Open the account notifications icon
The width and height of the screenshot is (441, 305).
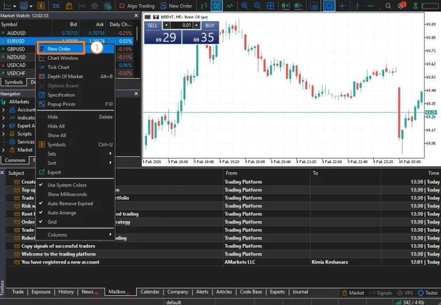click(401, 5)
